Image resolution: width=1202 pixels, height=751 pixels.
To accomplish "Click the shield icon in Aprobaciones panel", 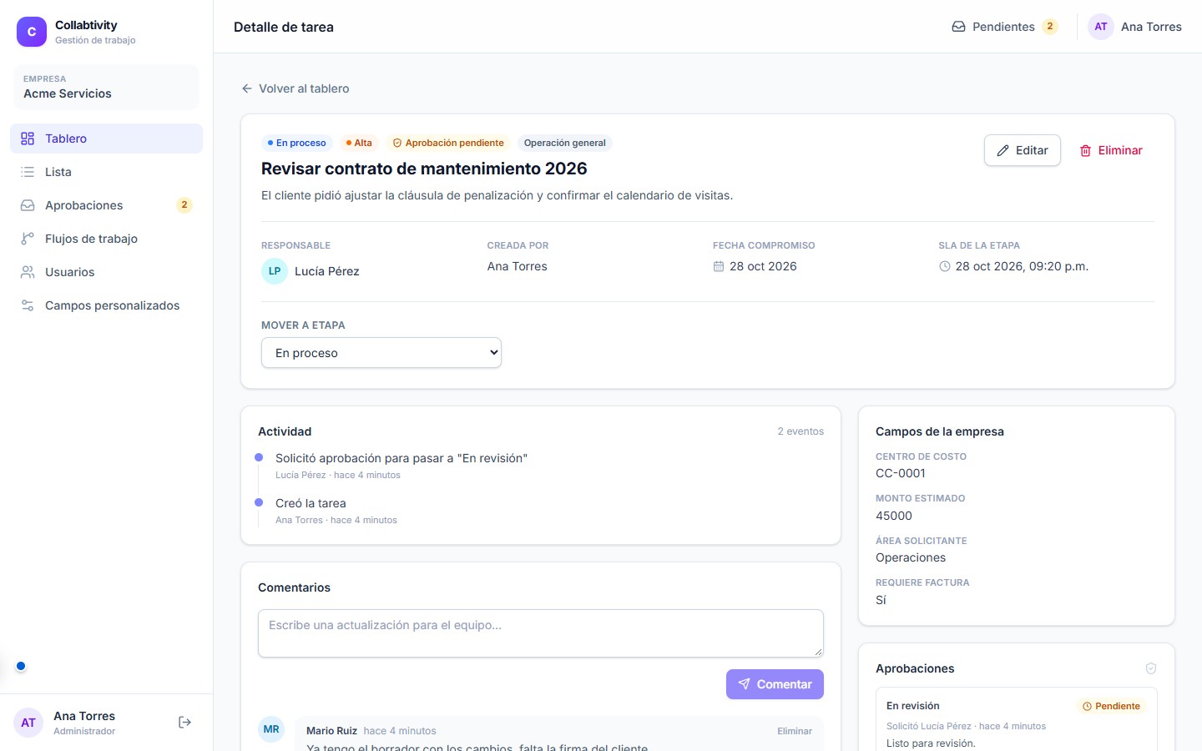I will (x=1151, y=668).
